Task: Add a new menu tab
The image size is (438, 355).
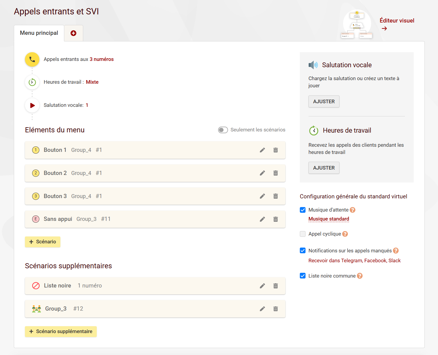Action: (x=73, y=33)
